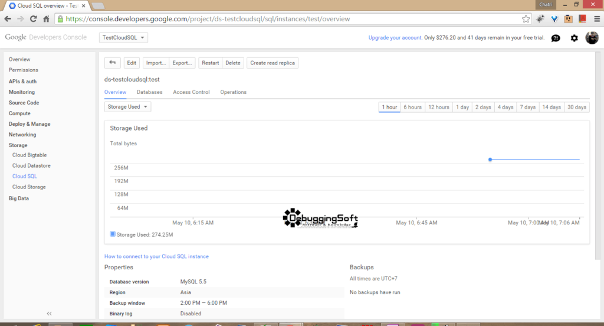
Task: Collapse the sidebar with the double chevron
Action: coord(49,314)
